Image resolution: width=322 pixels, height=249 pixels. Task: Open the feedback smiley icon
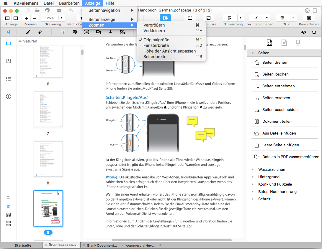click(x=307, y=11)
